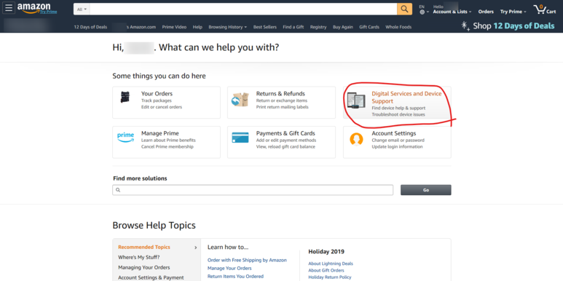Viewport: 563px width, 281px height.
Task: Click 'Track packages' text
Action: point(156,101)
